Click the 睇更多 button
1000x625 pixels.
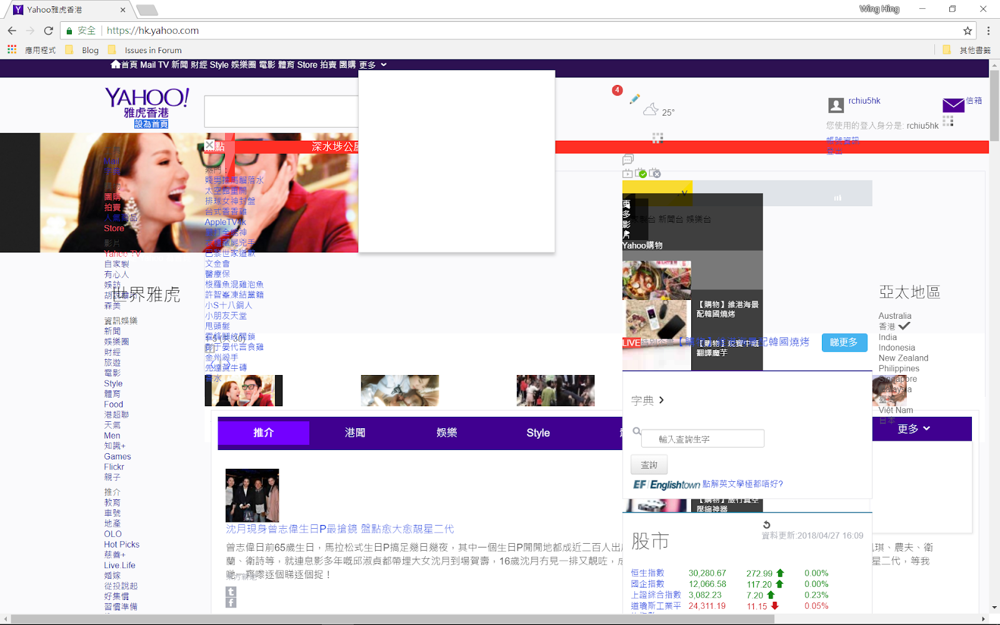click(844, 342)
